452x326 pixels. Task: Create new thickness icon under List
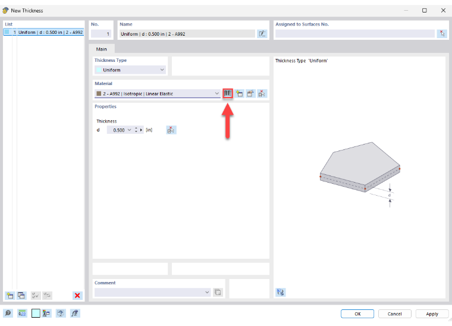click(x=10, y=296)
